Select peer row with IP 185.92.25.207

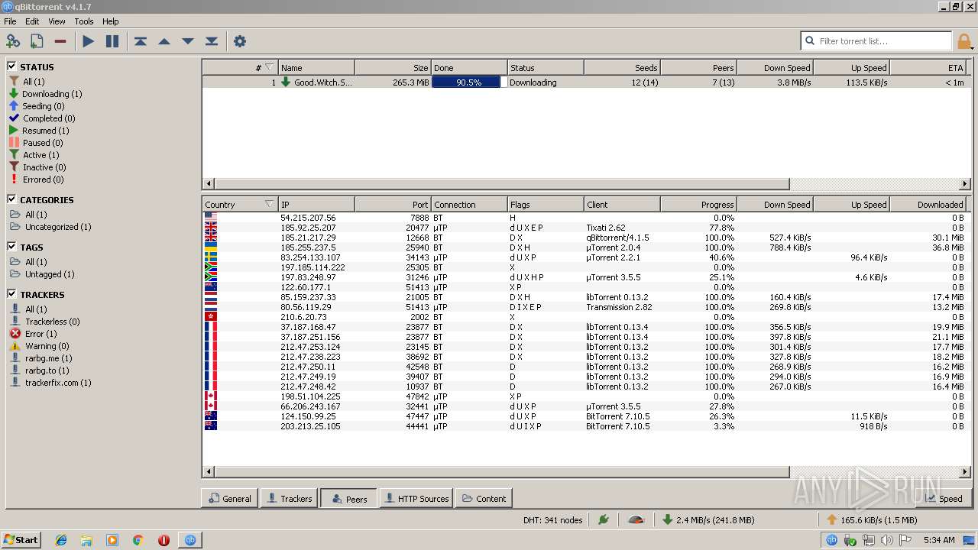[586, 228]
